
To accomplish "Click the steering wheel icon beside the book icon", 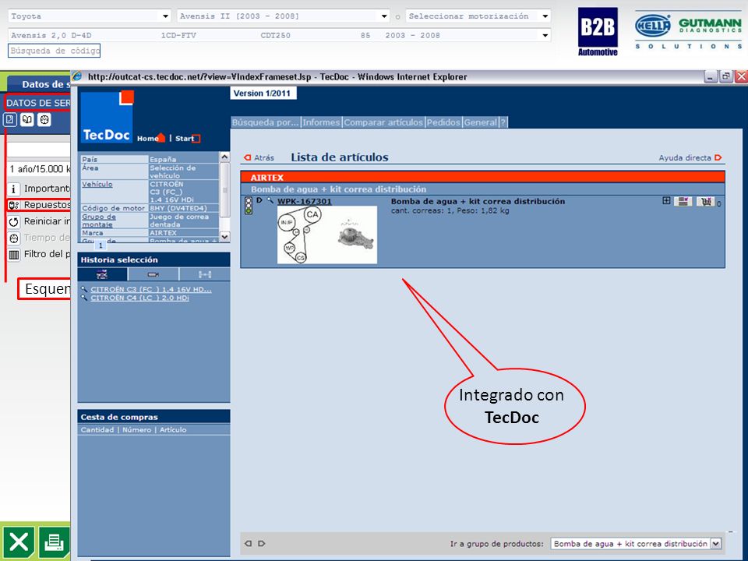I will [x=44, y=120].
